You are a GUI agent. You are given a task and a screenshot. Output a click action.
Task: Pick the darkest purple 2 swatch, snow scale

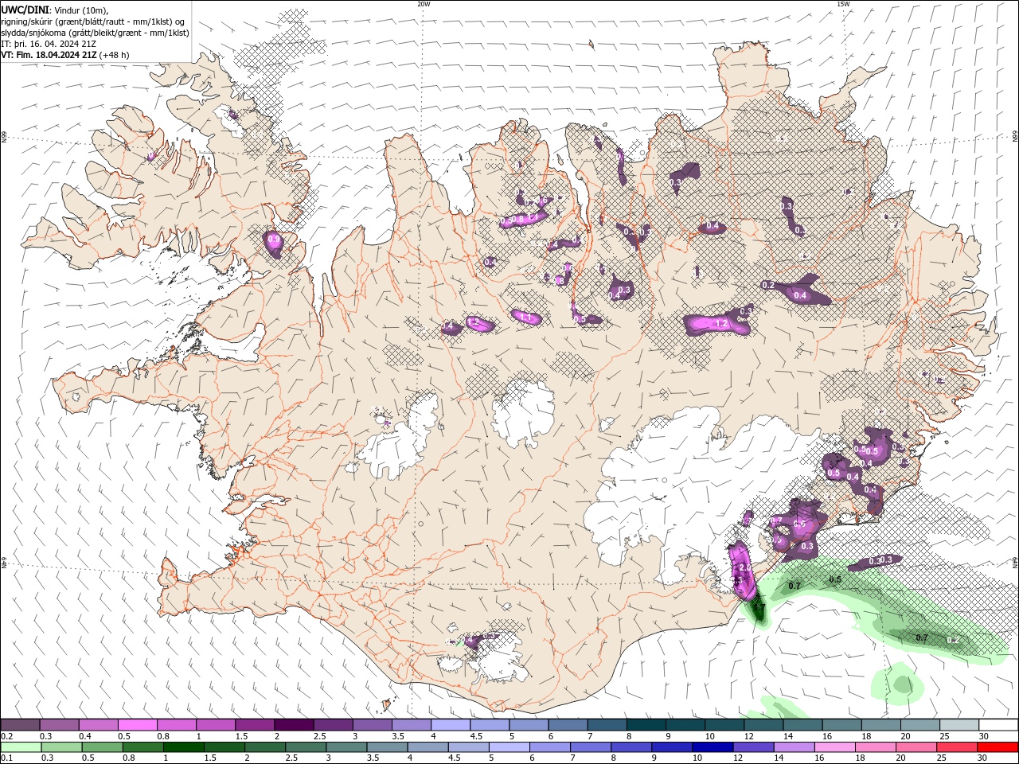[293, 724]
